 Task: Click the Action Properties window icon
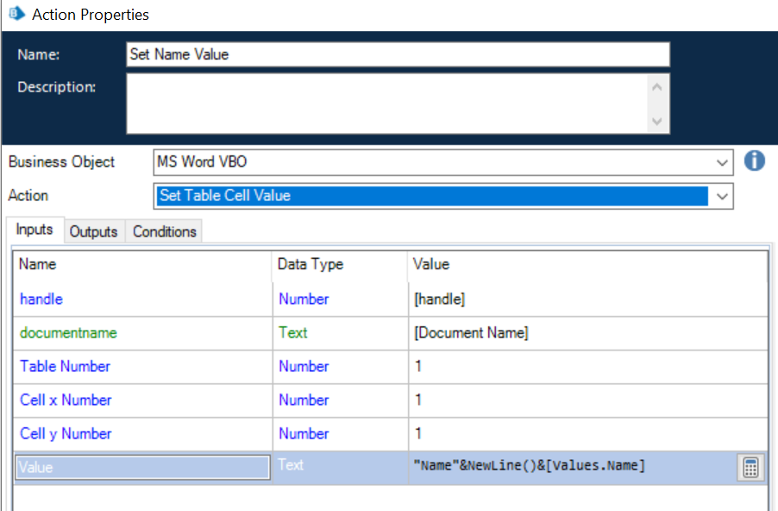(x=16, y=15)
